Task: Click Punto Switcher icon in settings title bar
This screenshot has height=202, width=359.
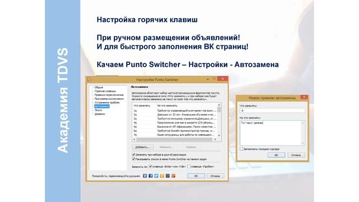Action: click(89, 80)
